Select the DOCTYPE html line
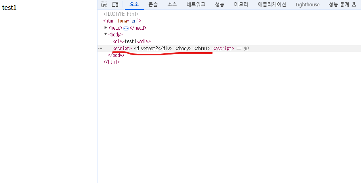361x183 pixels. point(121,14)
